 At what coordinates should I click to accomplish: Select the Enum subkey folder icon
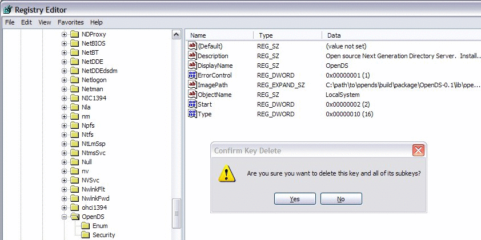point(86,226)
